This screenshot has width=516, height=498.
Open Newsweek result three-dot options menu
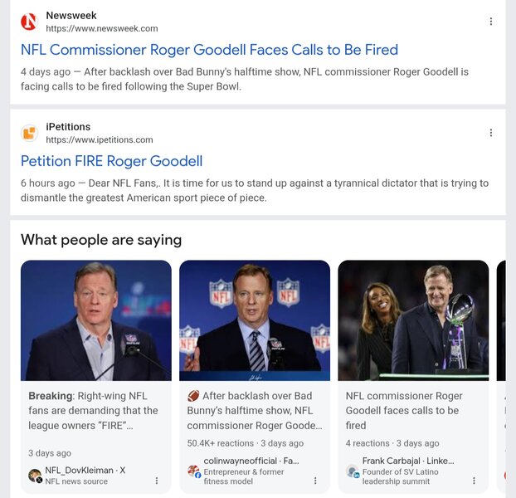coord(491,22)
